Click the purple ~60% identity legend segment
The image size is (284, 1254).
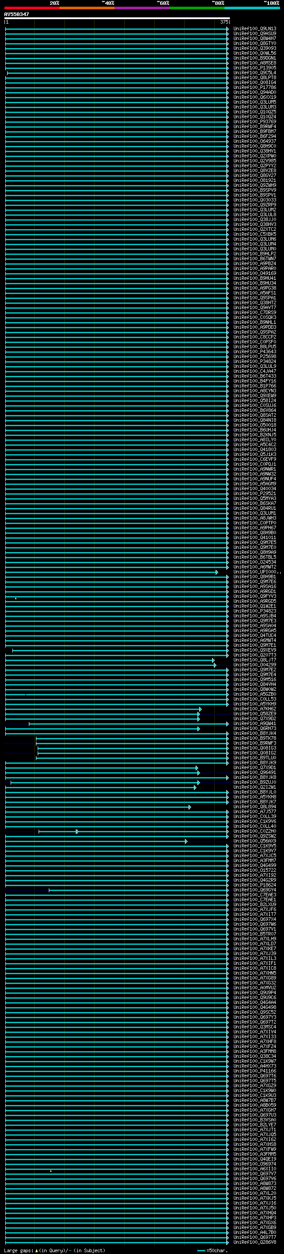pos(142,8)
